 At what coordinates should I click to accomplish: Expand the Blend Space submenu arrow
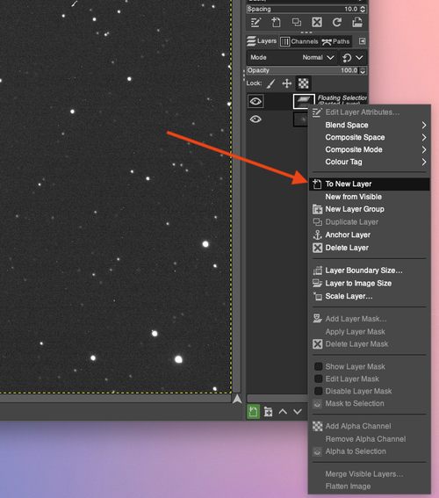(424, 125)
